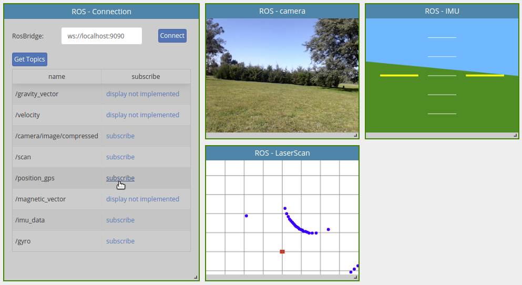Click the 'subscribe' column header

146,77
